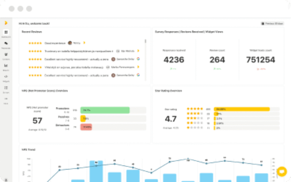Open the speech-bubbles icon in the sidebar

[x=6, y=43]
